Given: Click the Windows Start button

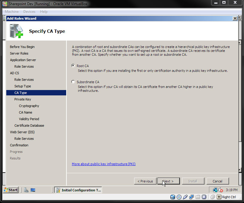Looking at the screenshot, I should coord(11,190).
